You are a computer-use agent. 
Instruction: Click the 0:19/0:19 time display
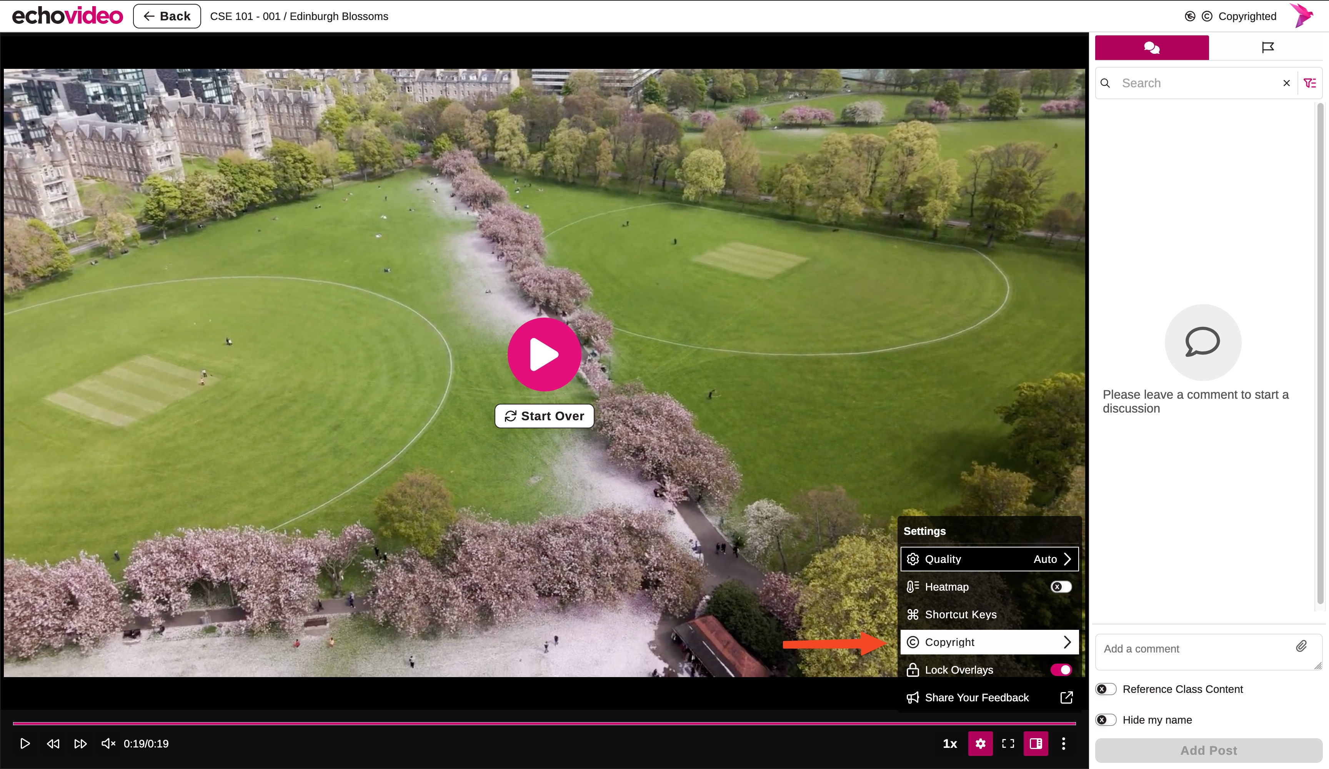(146, 744)
